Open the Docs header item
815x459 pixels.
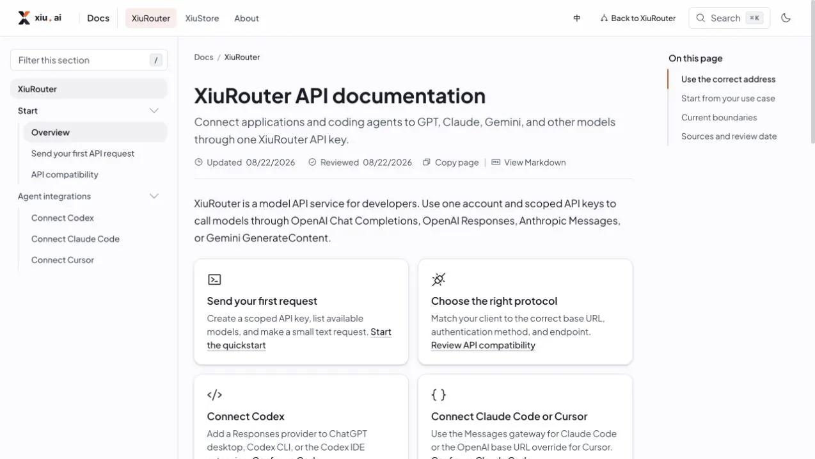click(98, 18)
